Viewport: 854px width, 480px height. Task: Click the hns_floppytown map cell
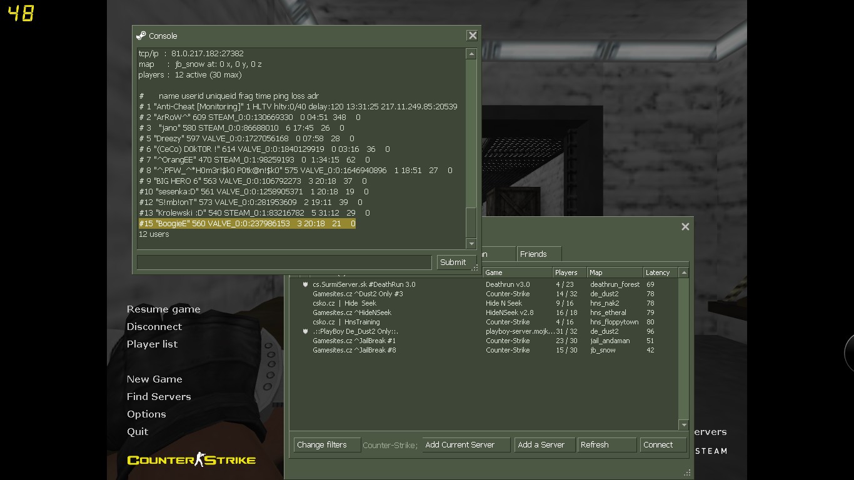(x=614, y=322)
